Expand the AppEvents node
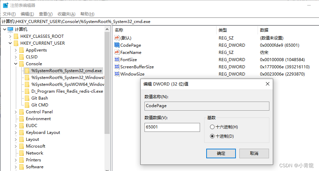Image resolution: width=319 pixels, height=171 pixels. point(16,50)
